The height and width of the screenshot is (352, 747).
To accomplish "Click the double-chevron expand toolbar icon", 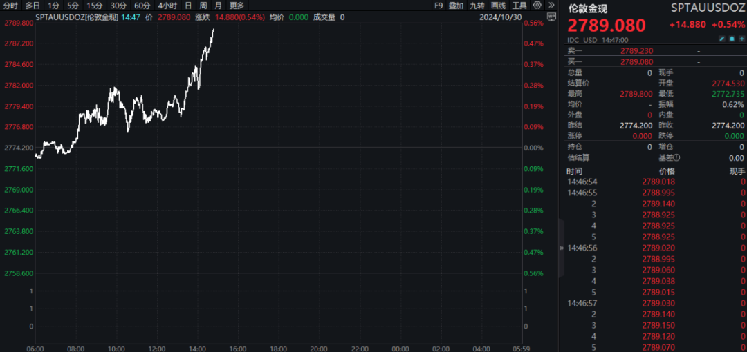I will coord(550,5).
